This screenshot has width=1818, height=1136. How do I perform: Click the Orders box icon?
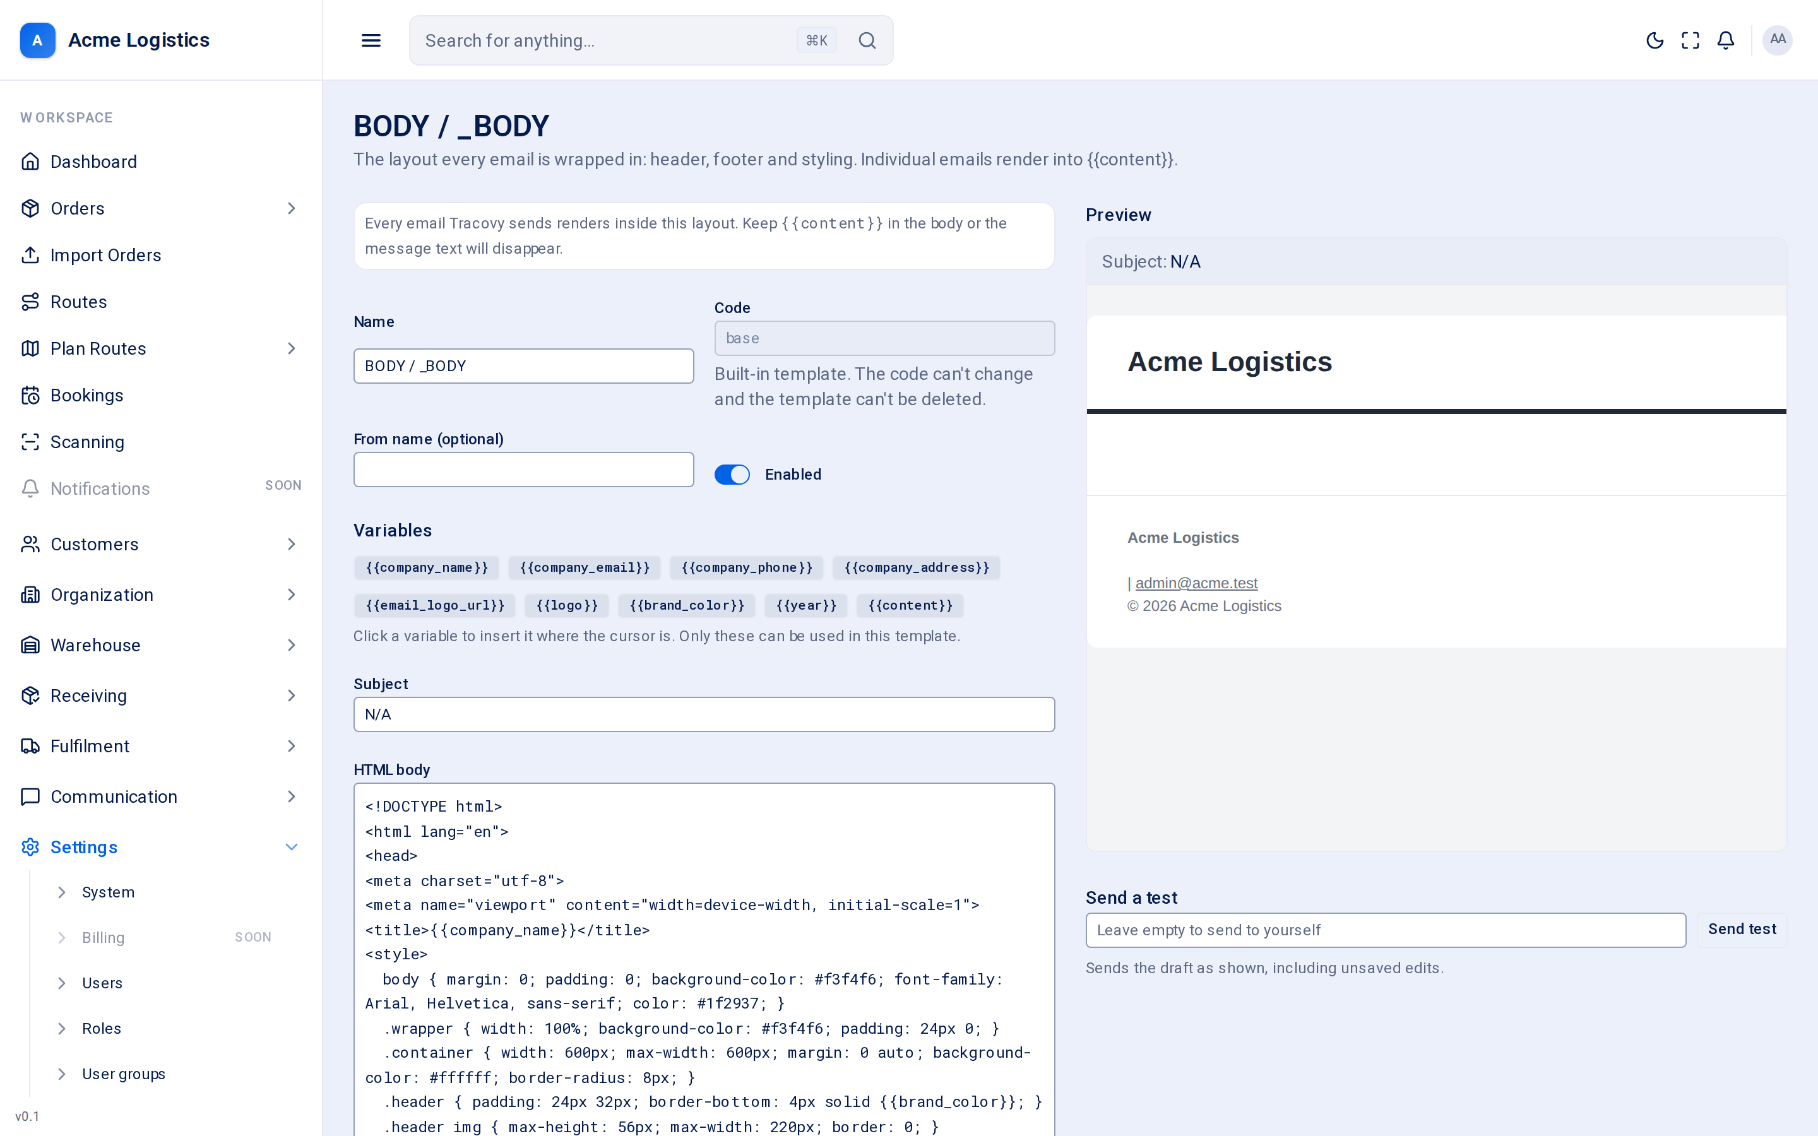point(30,208)
